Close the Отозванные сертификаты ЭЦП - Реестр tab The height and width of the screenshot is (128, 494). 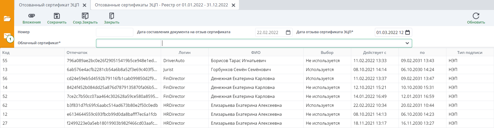click(x=233, y=5)
